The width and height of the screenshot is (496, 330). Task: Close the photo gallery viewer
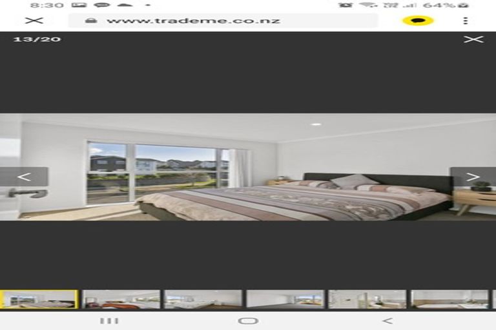[473, 39]
